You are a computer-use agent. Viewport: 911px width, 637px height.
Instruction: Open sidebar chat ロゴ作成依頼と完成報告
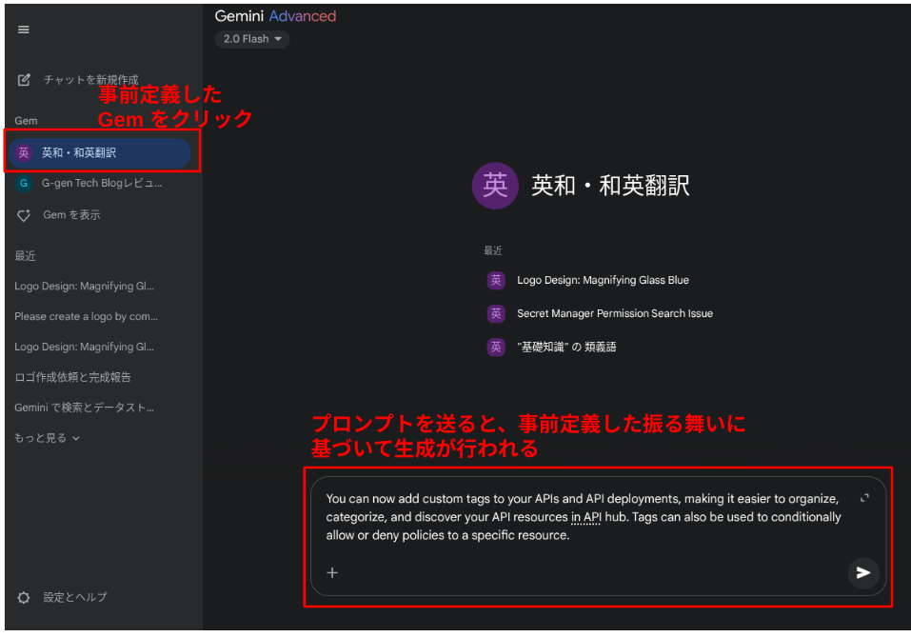pos(72,377)
